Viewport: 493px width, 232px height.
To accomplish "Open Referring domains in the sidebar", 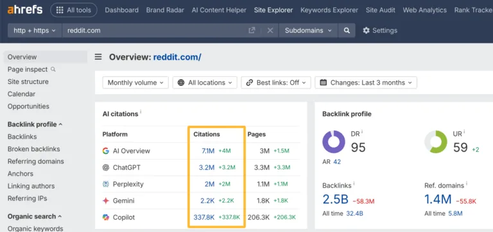I will 35,162.
